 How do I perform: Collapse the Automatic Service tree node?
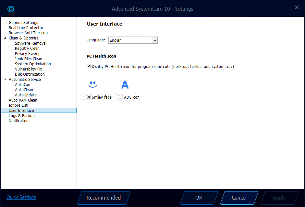(5, 80)
